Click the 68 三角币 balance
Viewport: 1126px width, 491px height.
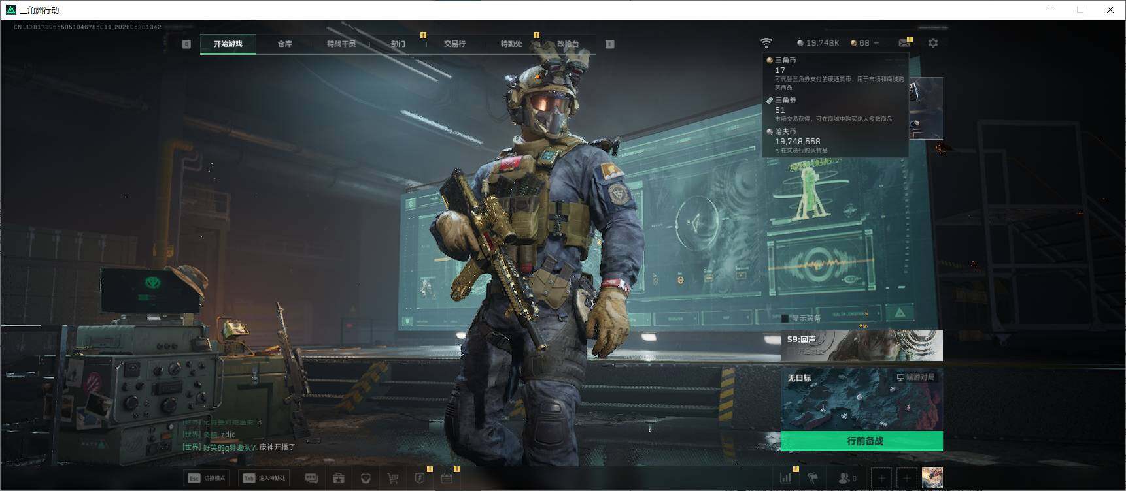pos(860,43)
